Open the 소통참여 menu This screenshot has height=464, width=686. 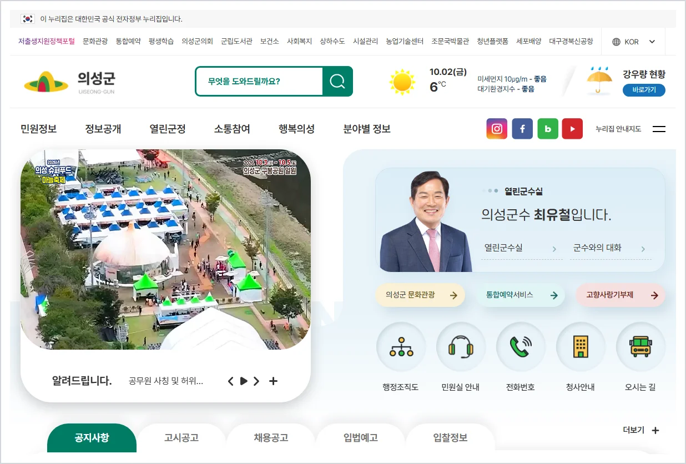click(x=232, y=129)
